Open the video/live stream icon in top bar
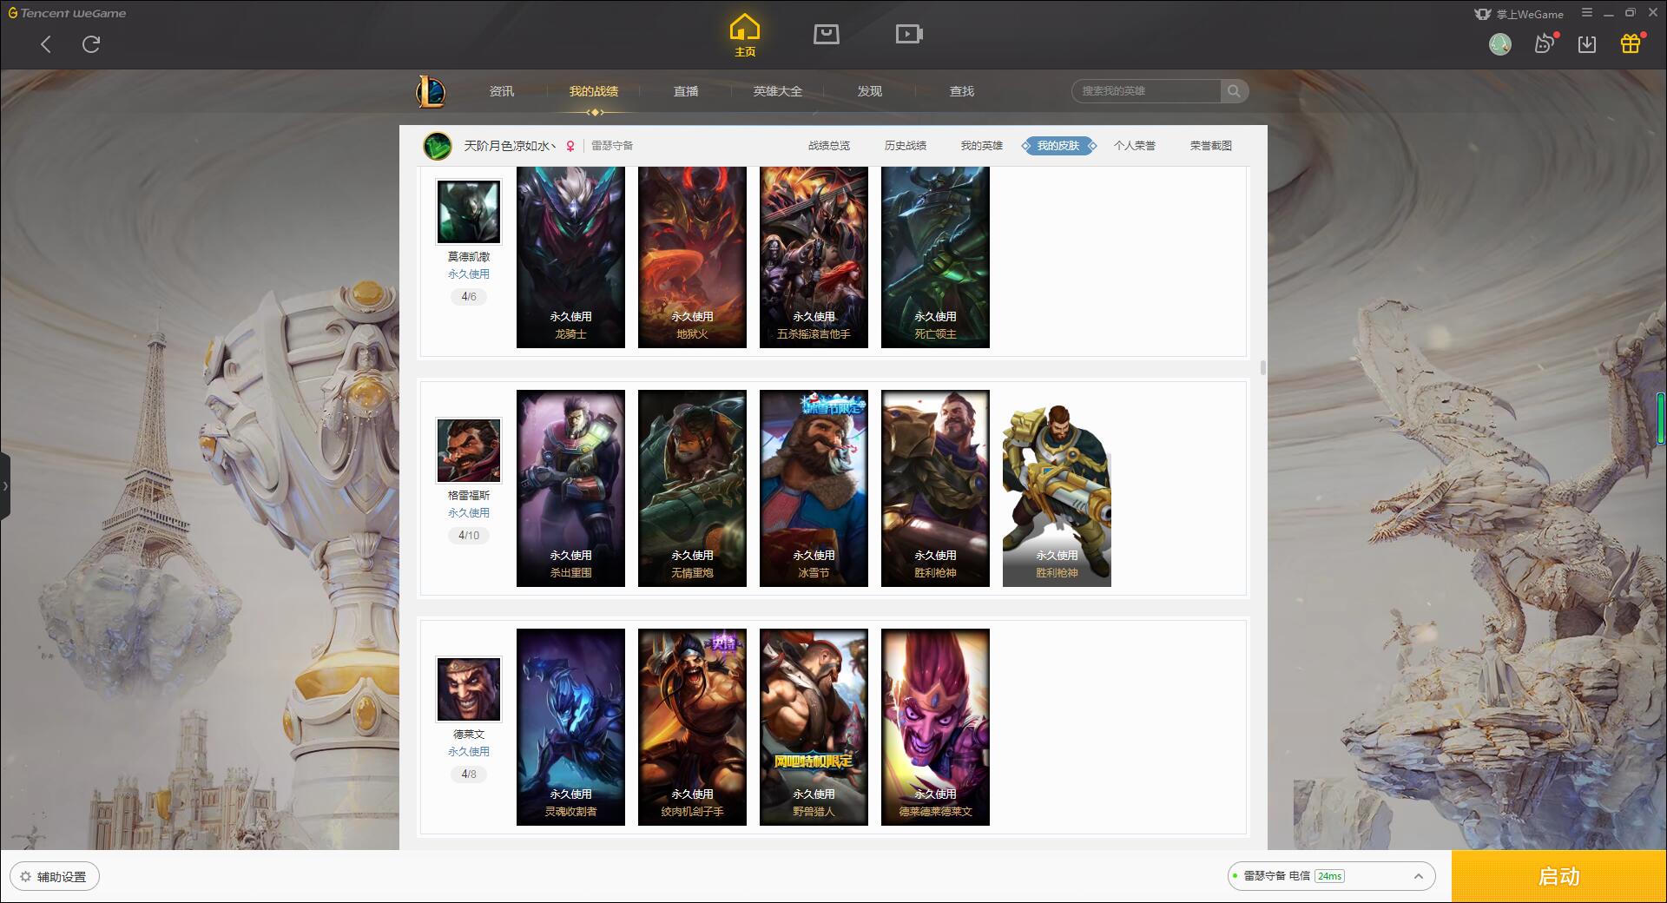This screenshot has width=1667, height=903. pos(908,34)
